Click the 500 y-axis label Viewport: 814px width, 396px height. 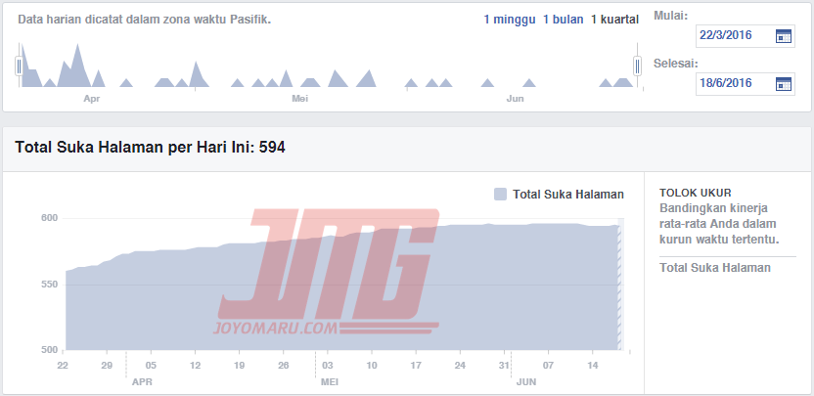click(49, 350)
